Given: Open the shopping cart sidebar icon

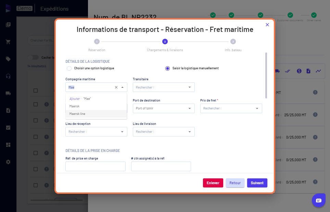Looking at the screenshot, I should click(x=8, y=42).
